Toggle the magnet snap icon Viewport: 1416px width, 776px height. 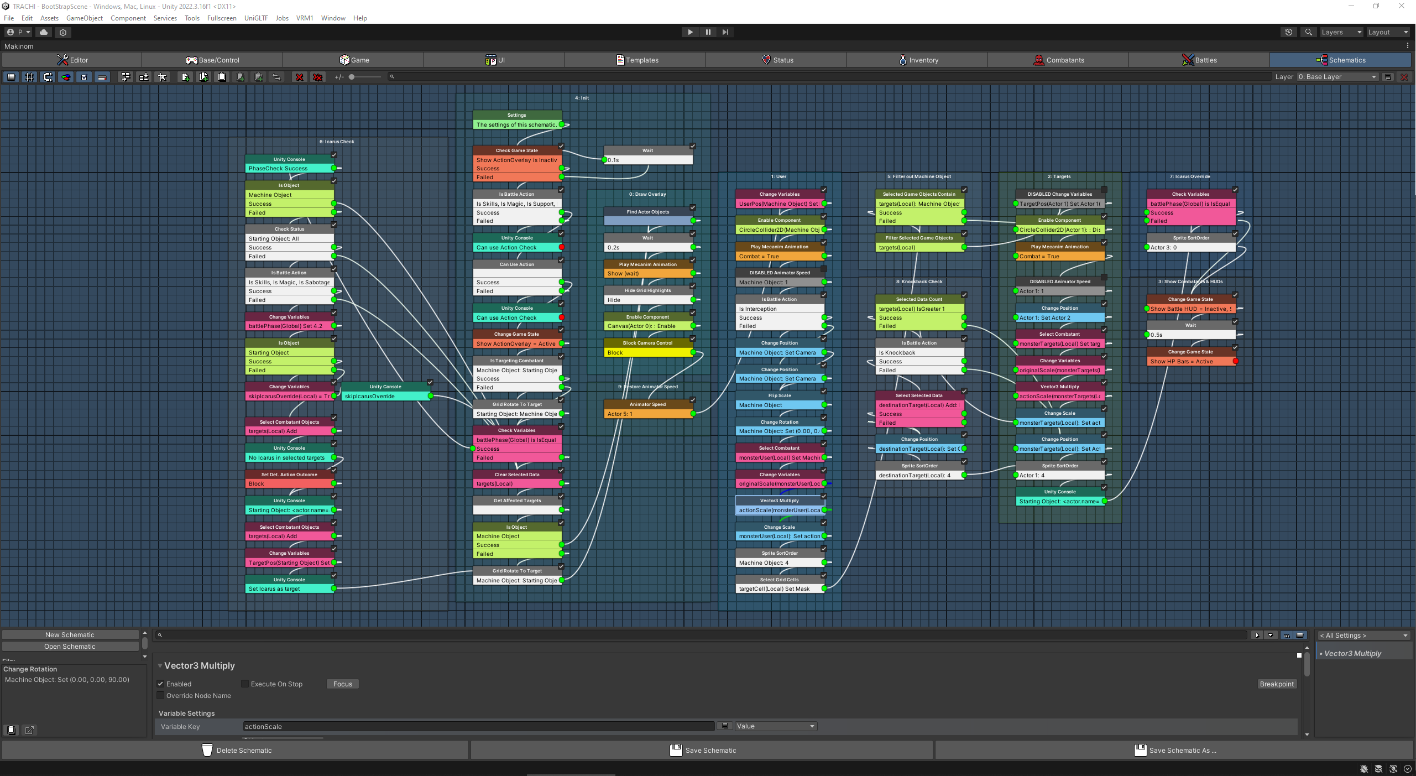click(x=48, y=77)
